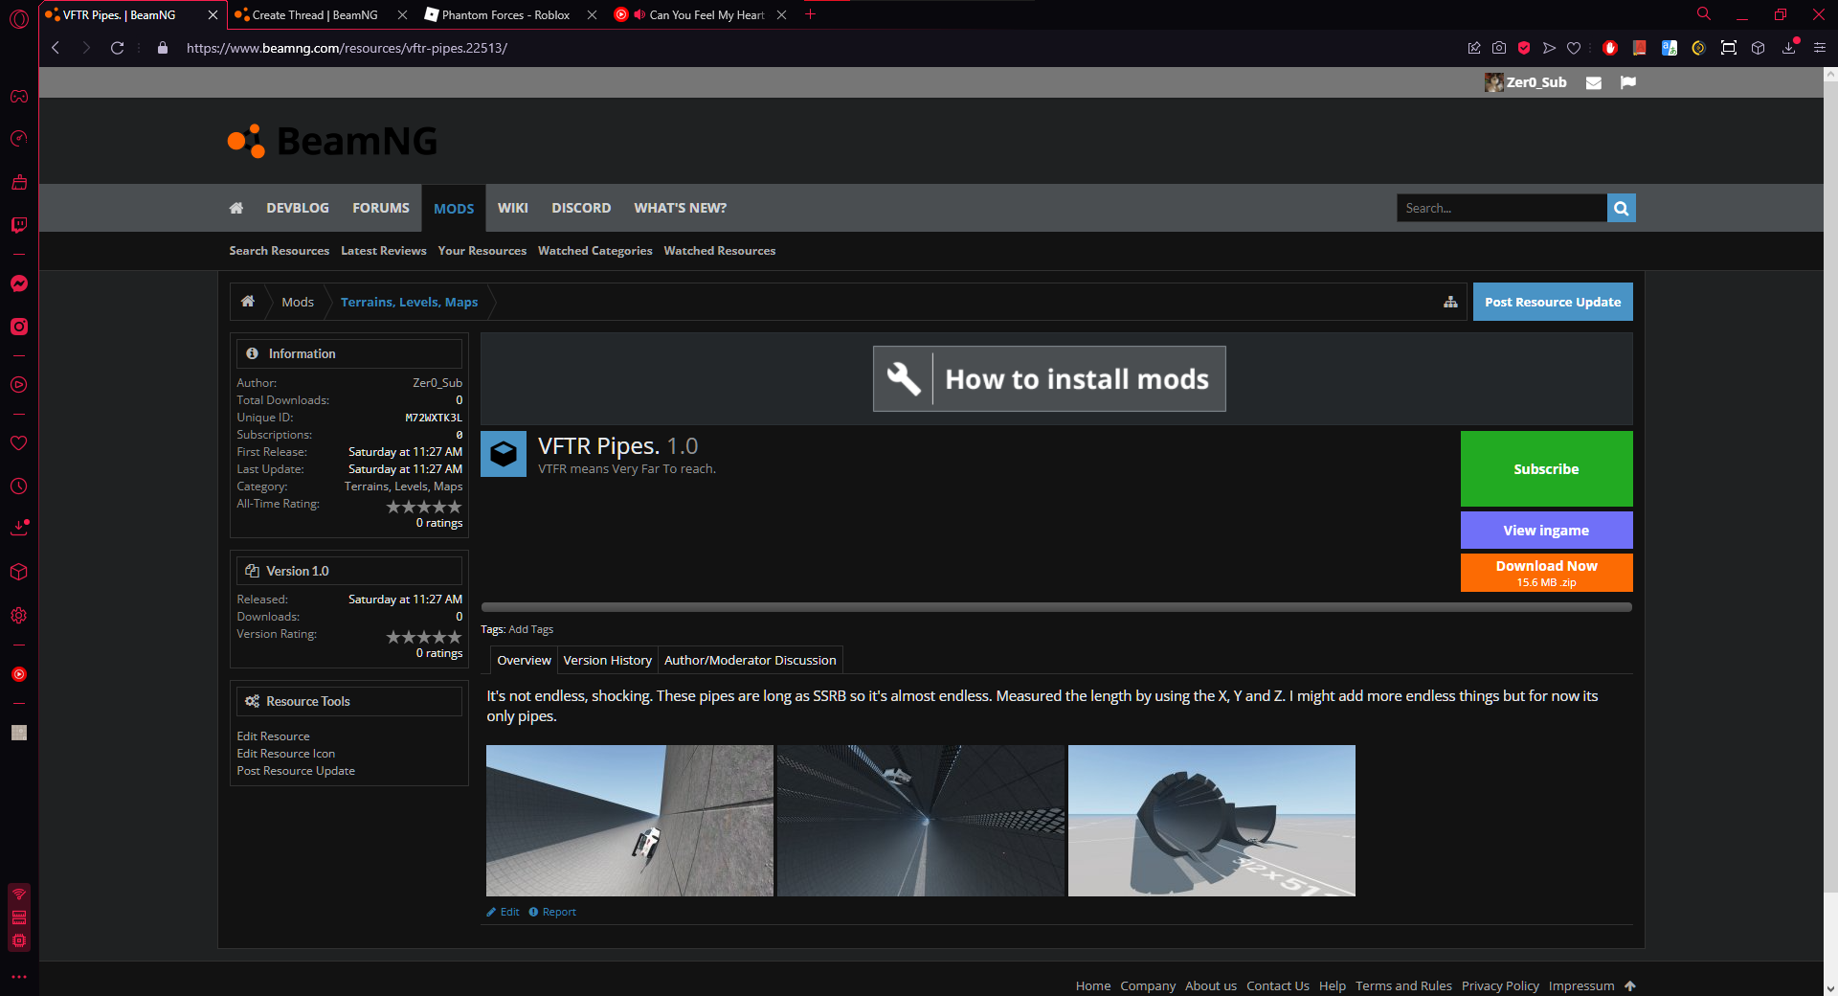Select the Overview tab
The width and height of the screenshot is (1838, 996).
524,660
